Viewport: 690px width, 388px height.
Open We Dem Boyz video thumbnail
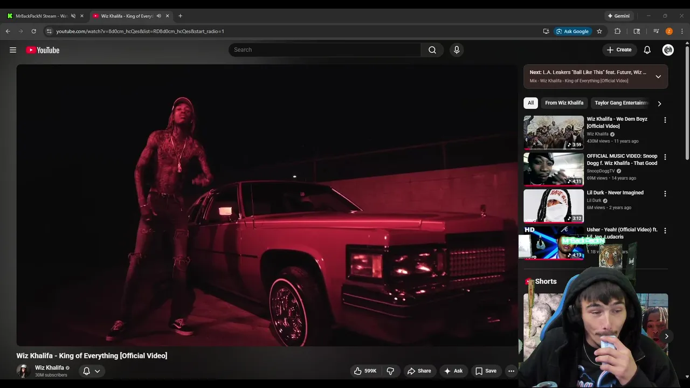[554, 132]
